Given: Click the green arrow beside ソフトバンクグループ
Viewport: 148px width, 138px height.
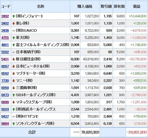Looking at the screenshot, I should tap(14, 124).
